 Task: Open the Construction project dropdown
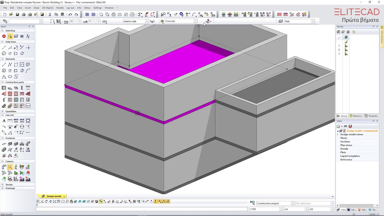point(292,203)
